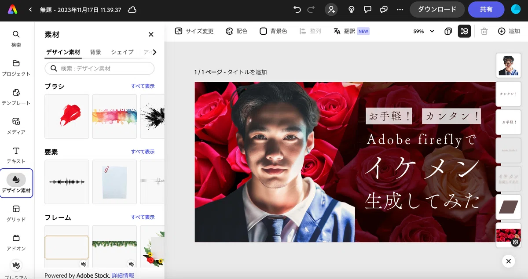The image size is (528, 279).
Task: Select the イケメン text layer thumbnail
Action: tap(509, 178)
